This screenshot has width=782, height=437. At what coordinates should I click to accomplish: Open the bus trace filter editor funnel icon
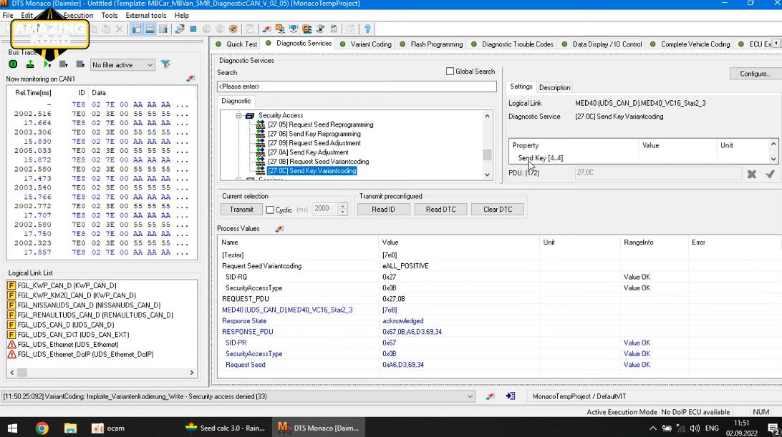[165, 64]
